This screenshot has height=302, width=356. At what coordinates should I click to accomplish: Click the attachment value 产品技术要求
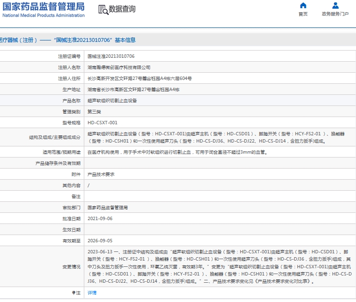point(101,174)
